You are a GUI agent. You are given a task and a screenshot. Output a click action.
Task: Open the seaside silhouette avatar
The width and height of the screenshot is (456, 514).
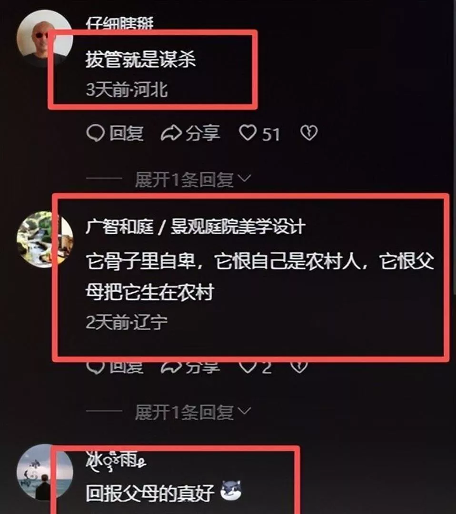coord(45,472)
